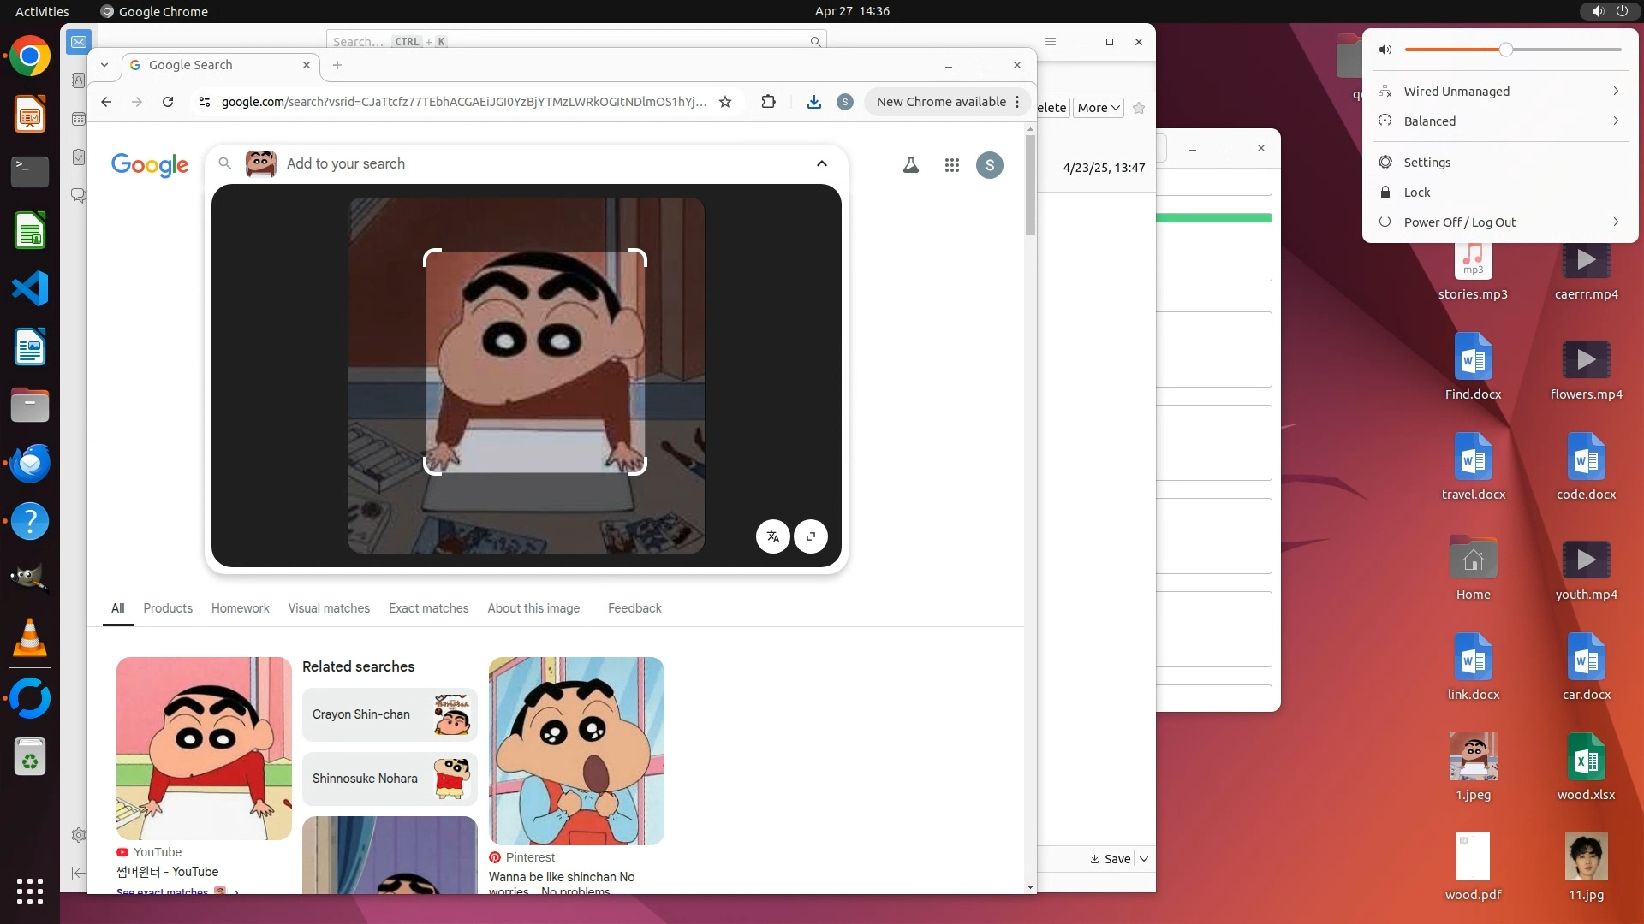This screenshot has height=924, width=1644.
Task: Click the expand image icon
Action: coord(810,536)
